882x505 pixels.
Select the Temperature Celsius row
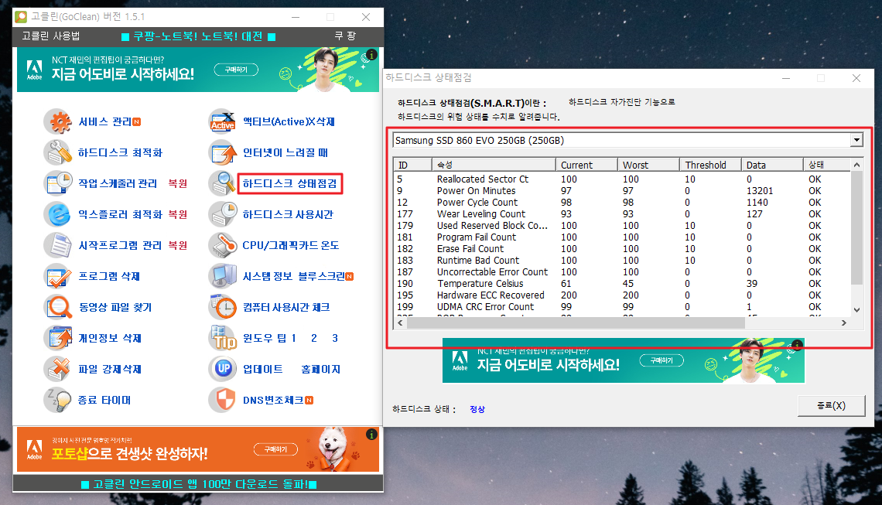click(x=622, y=283)
